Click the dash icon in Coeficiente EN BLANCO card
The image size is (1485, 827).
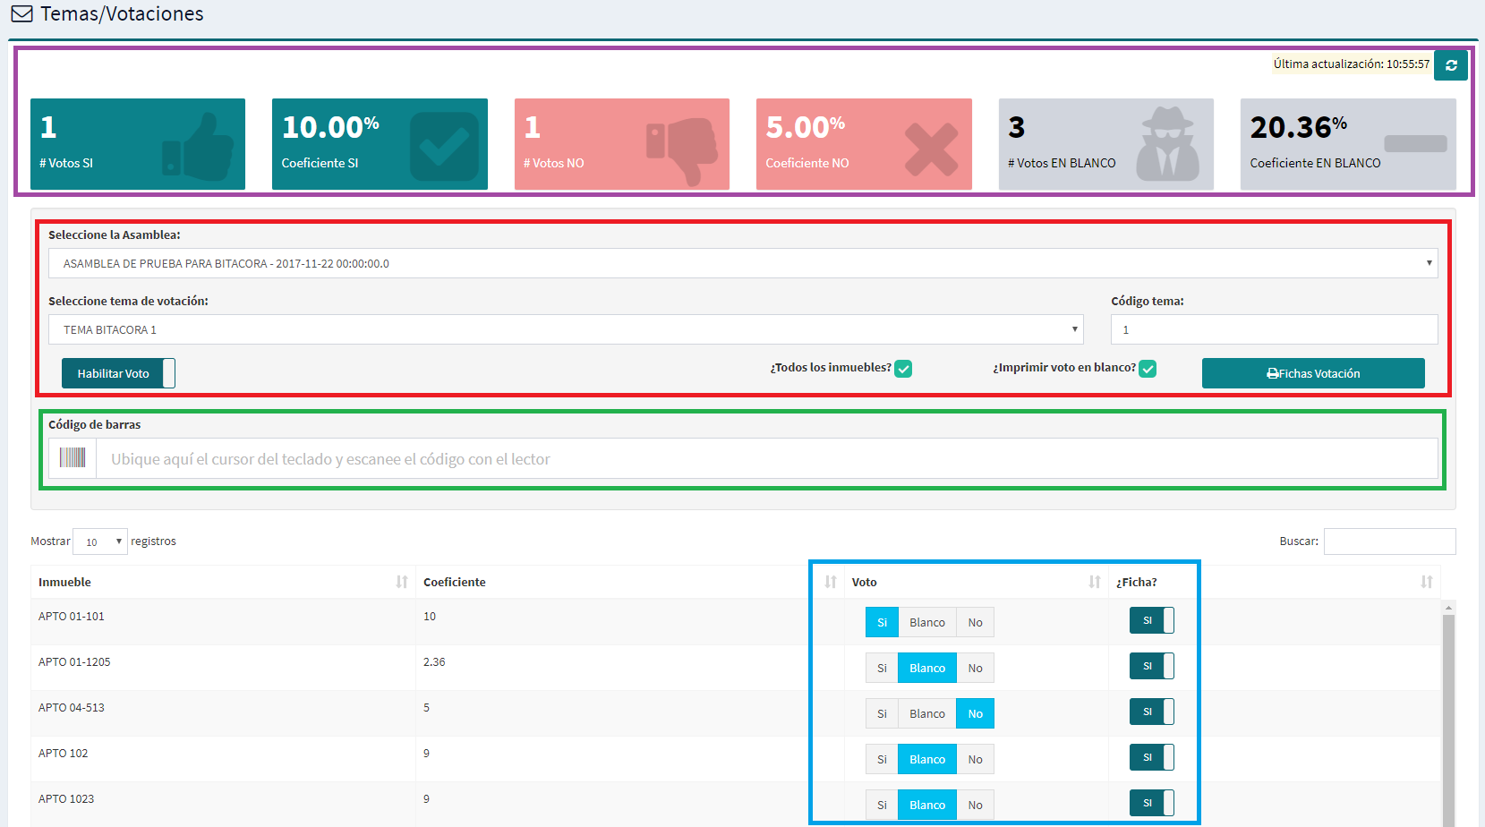click(x=1415, y=143)
